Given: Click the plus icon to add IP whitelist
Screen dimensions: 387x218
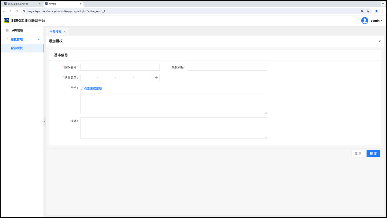Looking at the screenshot, I should point(156,78).
